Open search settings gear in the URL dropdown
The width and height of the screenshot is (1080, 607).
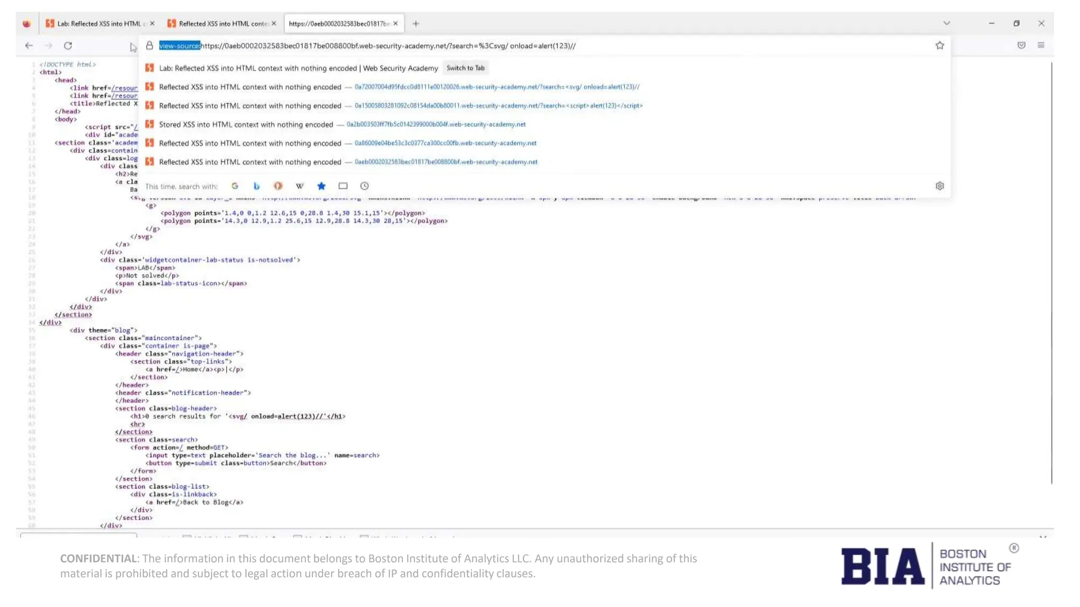940,186
